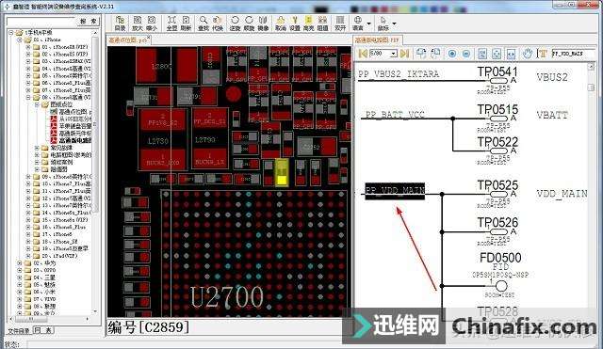Viewport: 603px width, 349px height.
Task: Select the hand pan tool in PDF toolbar
Action: coord(528,54)
